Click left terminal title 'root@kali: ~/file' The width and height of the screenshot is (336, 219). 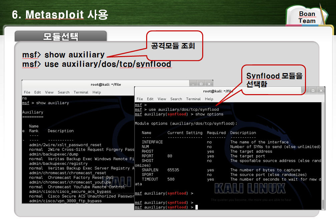pyautogui.click(x=106, y=84)
